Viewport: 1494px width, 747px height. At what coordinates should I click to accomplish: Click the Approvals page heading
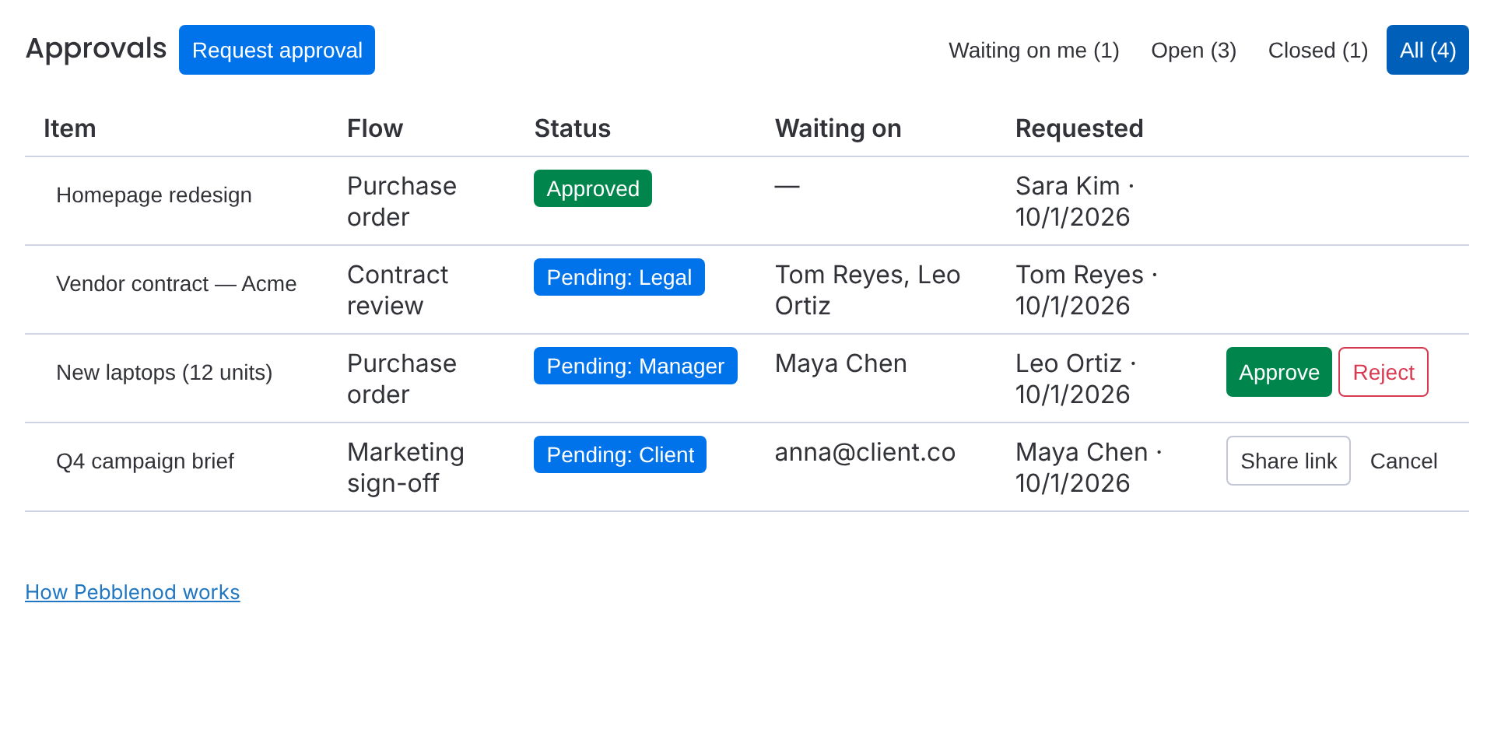(96, 48)
